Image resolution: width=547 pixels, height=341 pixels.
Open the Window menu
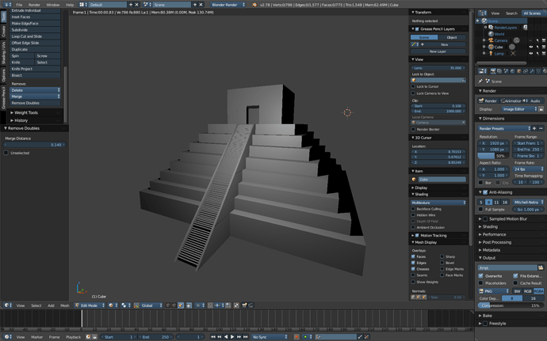[x=53, y=5]
